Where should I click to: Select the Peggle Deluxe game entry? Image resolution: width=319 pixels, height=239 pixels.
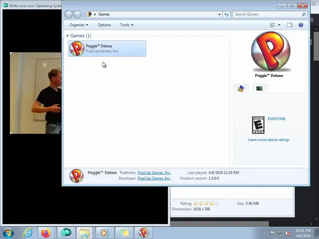(107, 49)
